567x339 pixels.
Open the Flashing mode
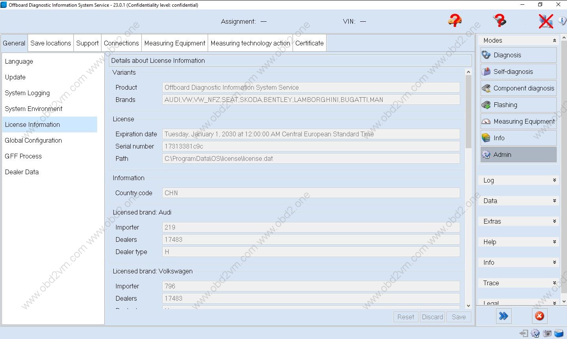[x=518, y=105]
